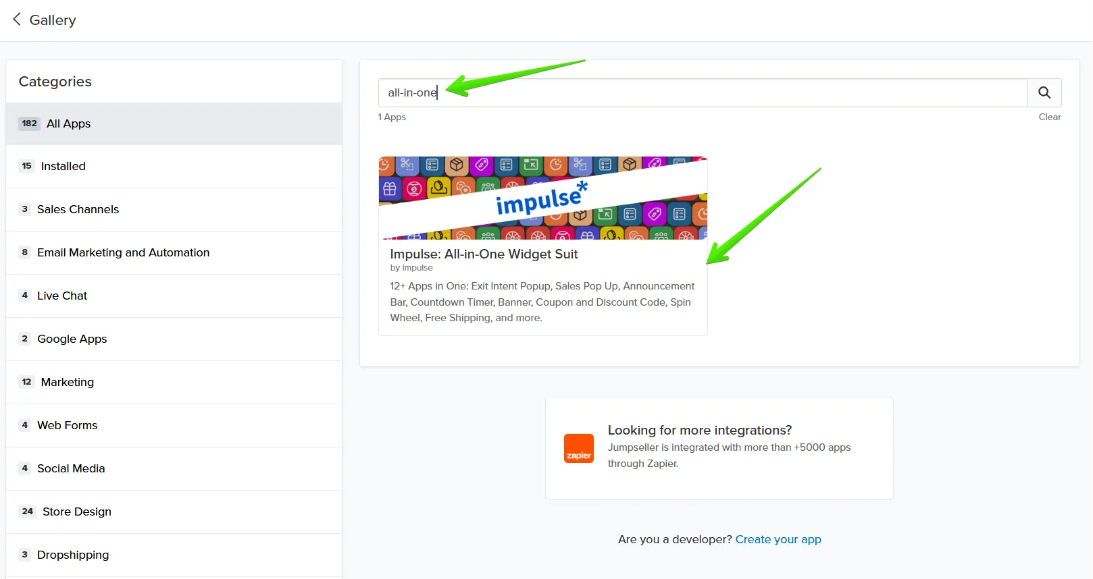Choose the Live Chat category

point(174,296)
